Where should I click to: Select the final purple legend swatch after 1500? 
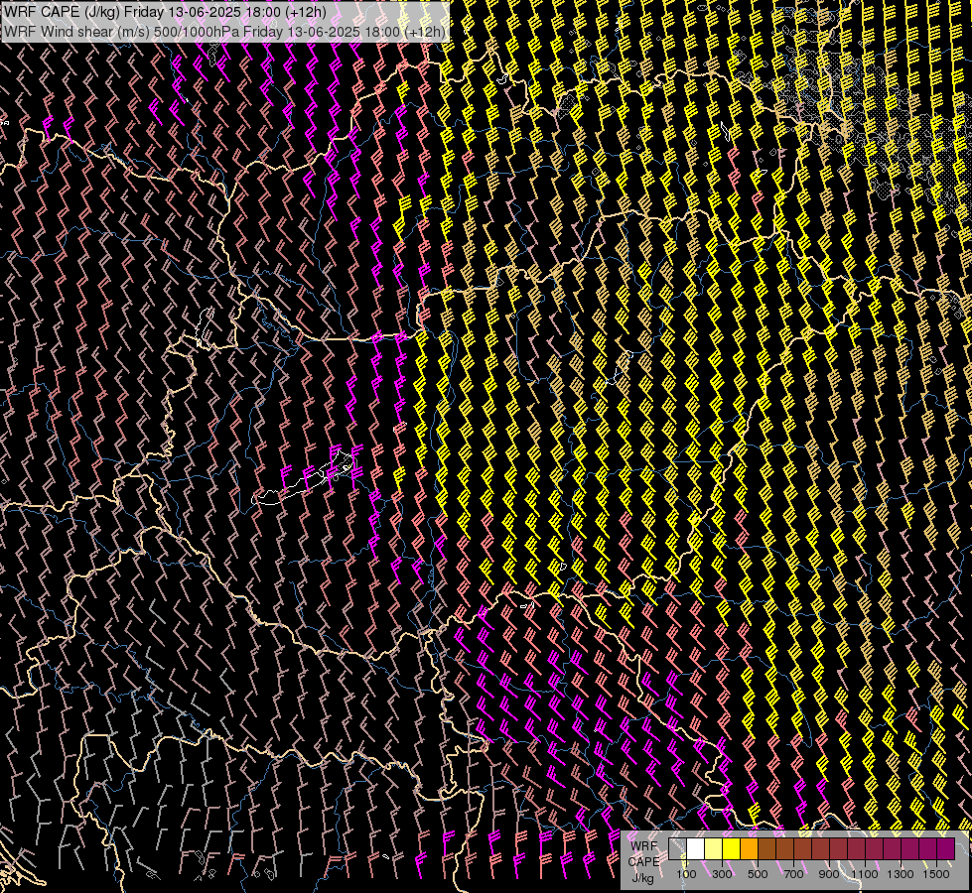[x=945, y=848]
